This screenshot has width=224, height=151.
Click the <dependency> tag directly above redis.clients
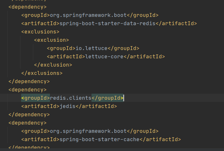tap(28, 90)
